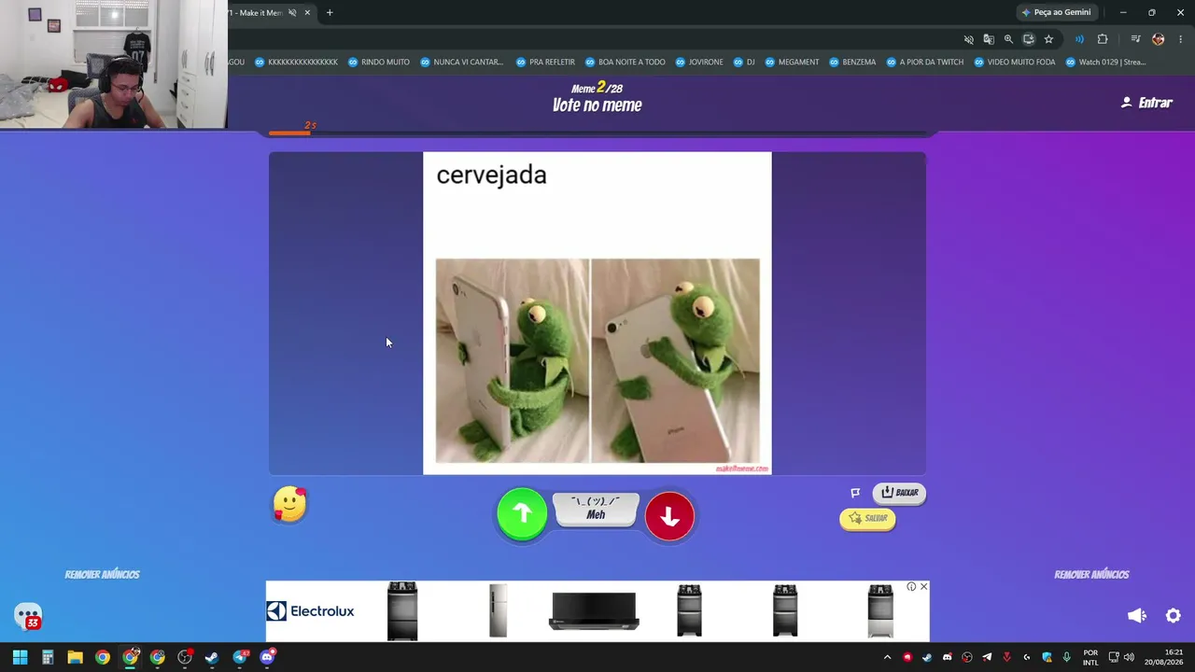
Task: Save the meme with the Salvar button
Action: (x=867, y=519)
